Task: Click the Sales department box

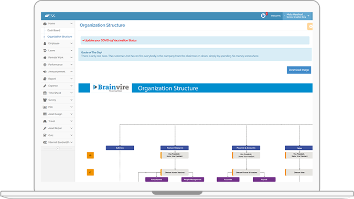Action: [299, 148]
